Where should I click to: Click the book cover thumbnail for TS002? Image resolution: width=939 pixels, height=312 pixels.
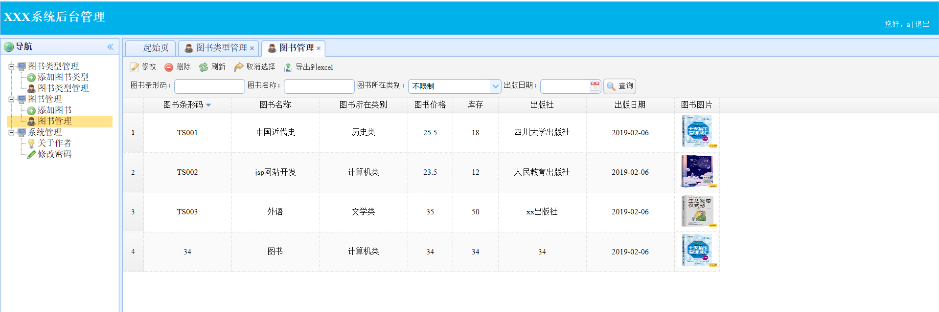click(x=697, y=172)
